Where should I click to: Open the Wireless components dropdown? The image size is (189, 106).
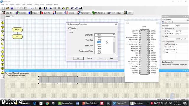70,13
